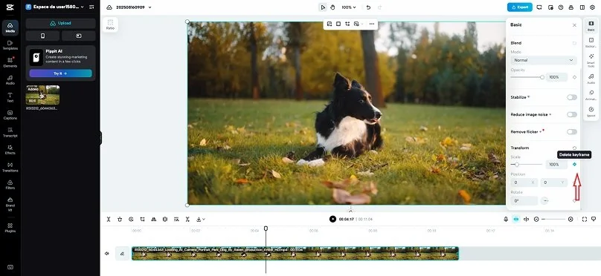Click the Opacity slider handle
Image resolution: width=601 pixels, height=276 pixels.
click(x=542, y=77)
